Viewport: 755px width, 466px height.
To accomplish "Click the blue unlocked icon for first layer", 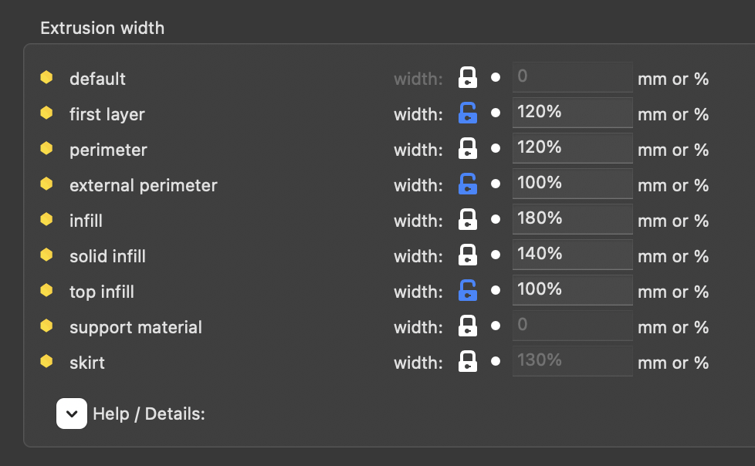I will pyautogui.click(x=468, y=113).
